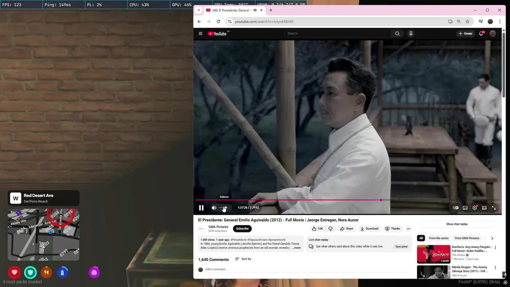This screenshot has width=510, height=287.
Task: Mute the video using the speaker icon
Action: tap(214, 208)
